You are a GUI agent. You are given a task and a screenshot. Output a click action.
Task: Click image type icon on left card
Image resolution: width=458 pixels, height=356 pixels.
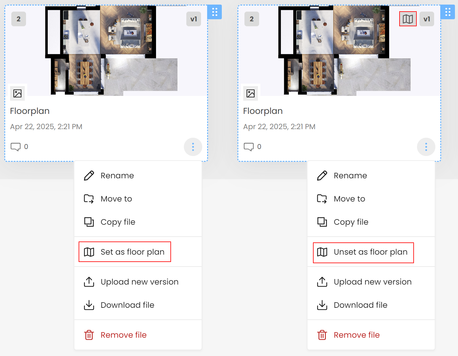17,93
